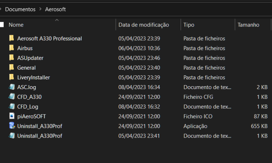Click the Uninstall_A330Prof application icon
The width and height of the screenshot is (272, 163).
point(12,126)
